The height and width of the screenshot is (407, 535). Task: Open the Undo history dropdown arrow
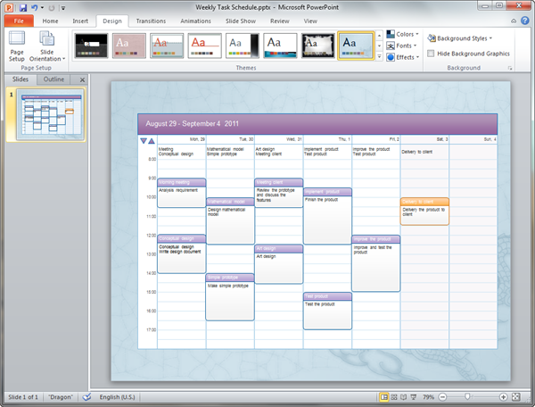(42, 7)
